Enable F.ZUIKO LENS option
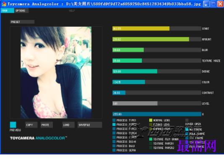Screen dimensions: 224x159 (x=159, y=125)
